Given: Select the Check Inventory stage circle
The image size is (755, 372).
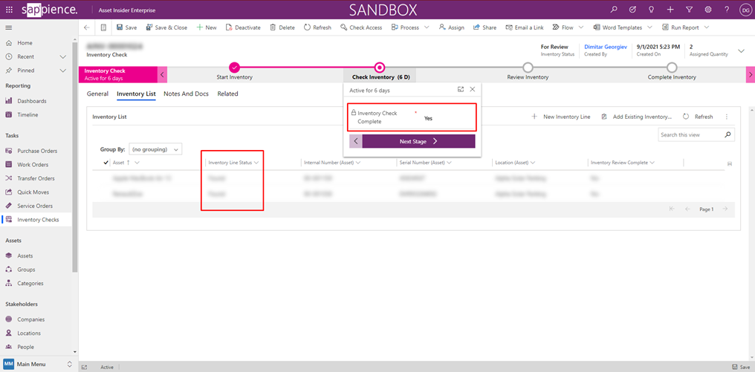Looking at the screenshot, I should pos(380,68).
